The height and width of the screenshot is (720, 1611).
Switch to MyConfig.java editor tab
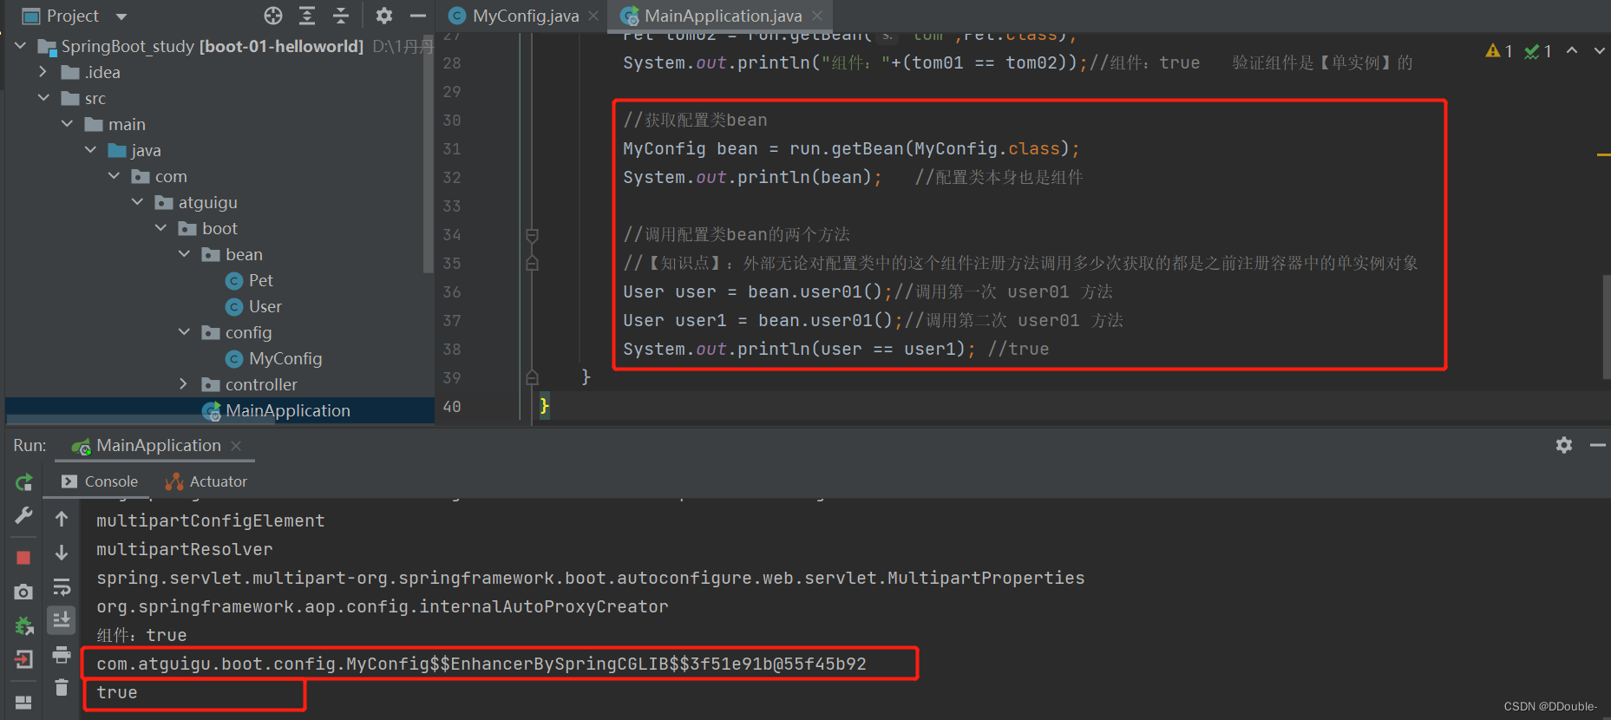(x=525, y=16)
